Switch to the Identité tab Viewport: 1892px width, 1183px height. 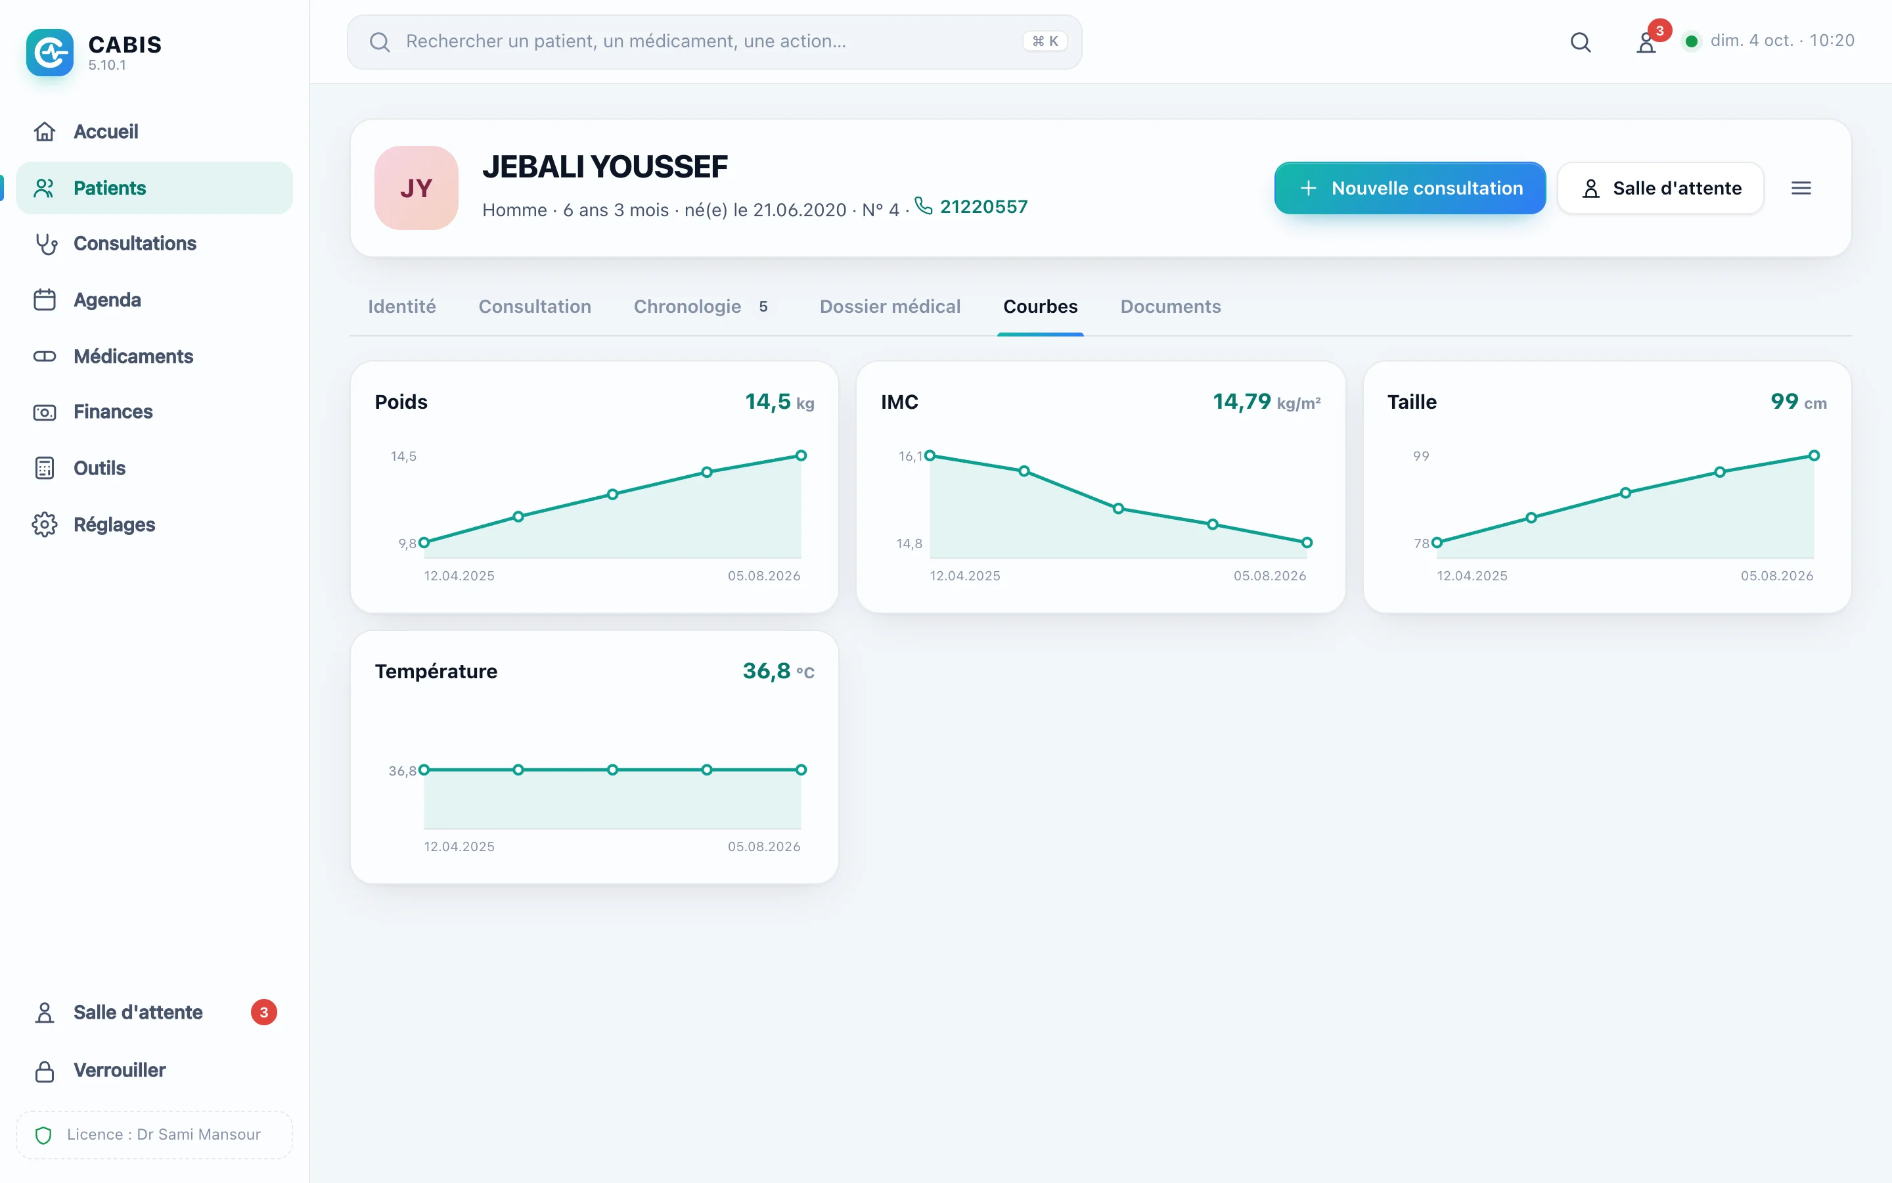402,307
